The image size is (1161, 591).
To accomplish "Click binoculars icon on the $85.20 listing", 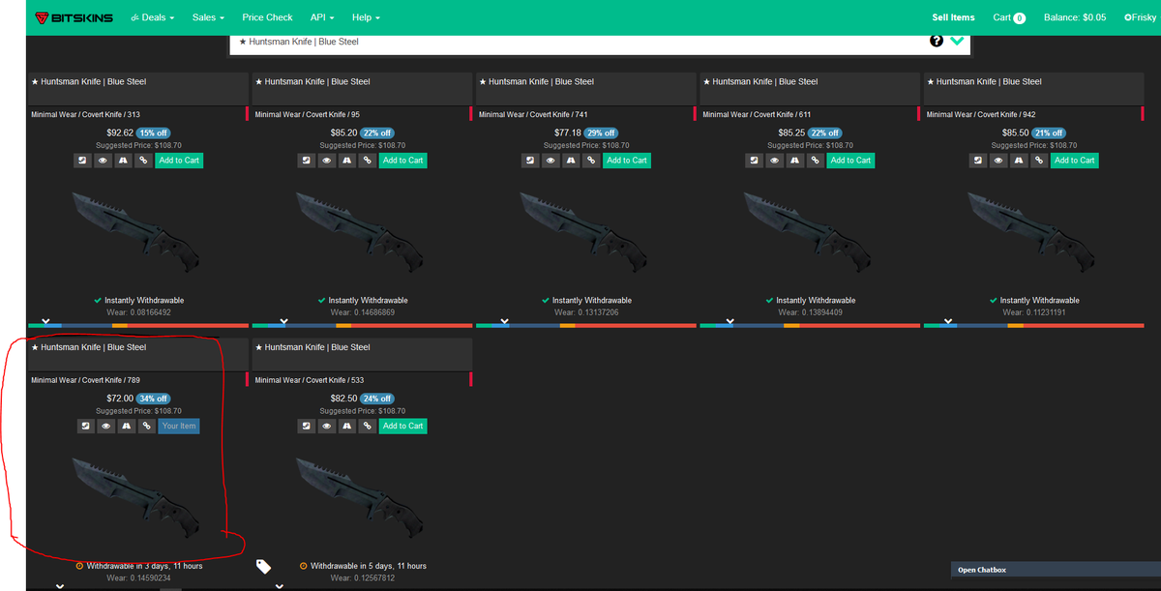I will (349, 161).
